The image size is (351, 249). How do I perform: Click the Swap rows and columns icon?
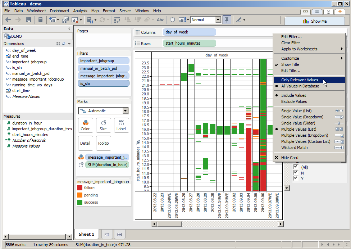[x=117, y=20]
